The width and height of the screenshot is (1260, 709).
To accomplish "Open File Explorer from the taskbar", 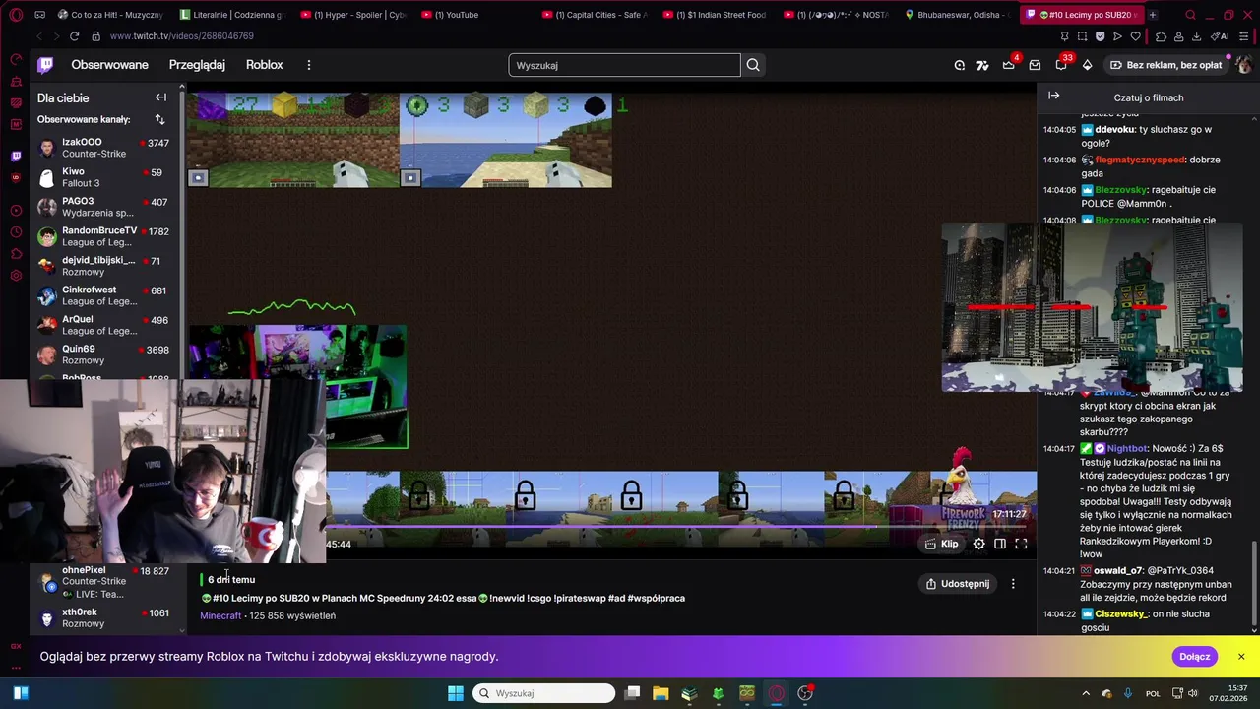I will [x=661, y=693].
